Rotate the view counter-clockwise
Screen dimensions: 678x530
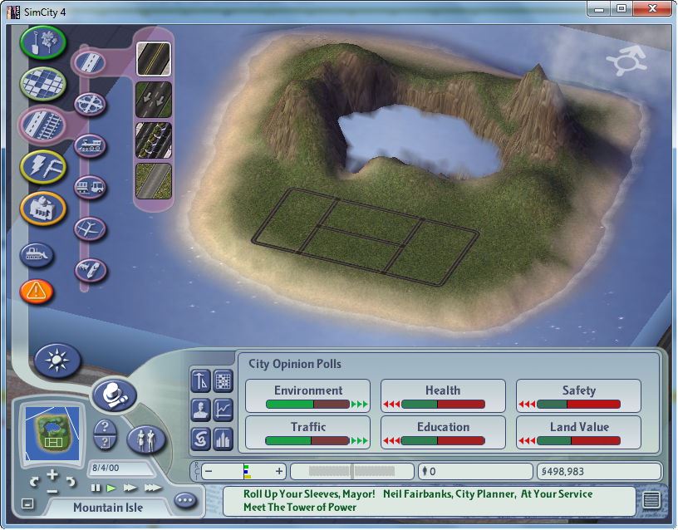(34, 482)
